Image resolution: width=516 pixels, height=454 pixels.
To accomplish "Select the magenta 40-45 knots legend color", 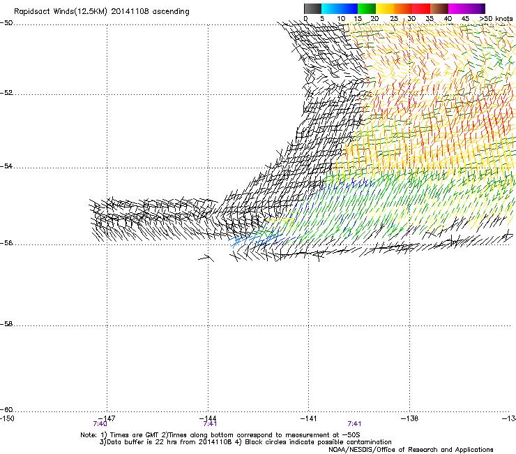I will [x=457, y=8].
